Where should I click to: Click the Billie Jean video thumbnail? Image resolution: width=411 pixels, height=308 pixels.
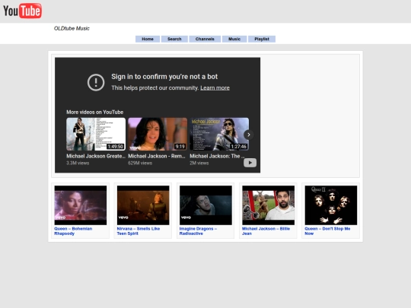269,205
